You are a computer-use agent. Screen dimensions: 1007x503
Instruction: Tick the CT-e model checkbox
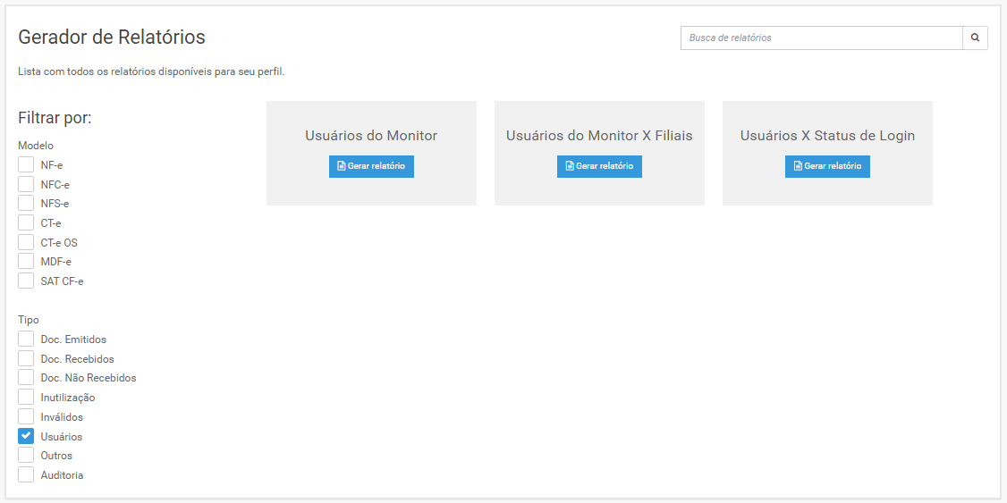(x=26, y=222)
